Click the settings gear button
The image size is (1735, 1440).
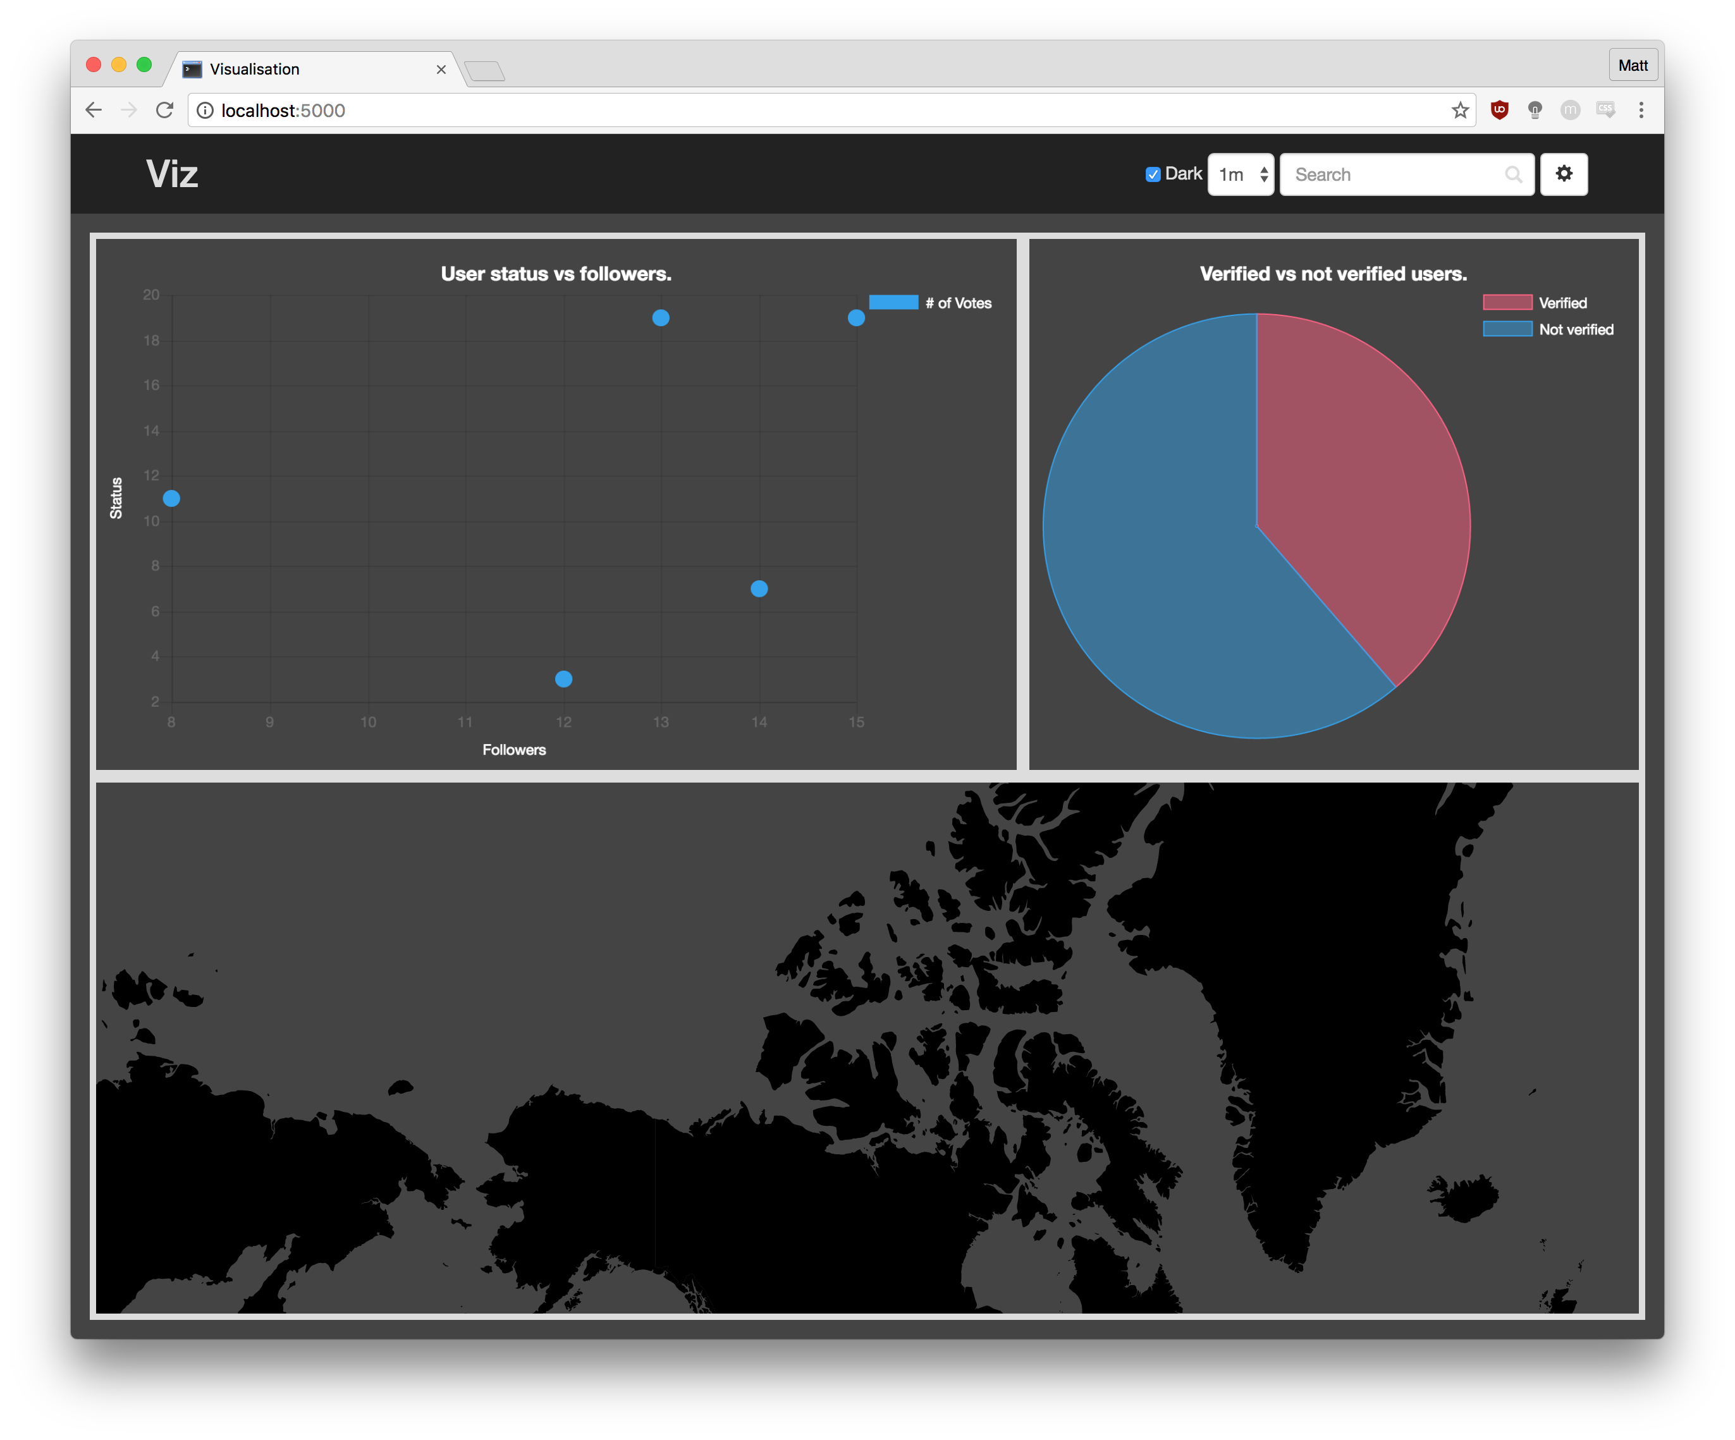point(1563,174)
